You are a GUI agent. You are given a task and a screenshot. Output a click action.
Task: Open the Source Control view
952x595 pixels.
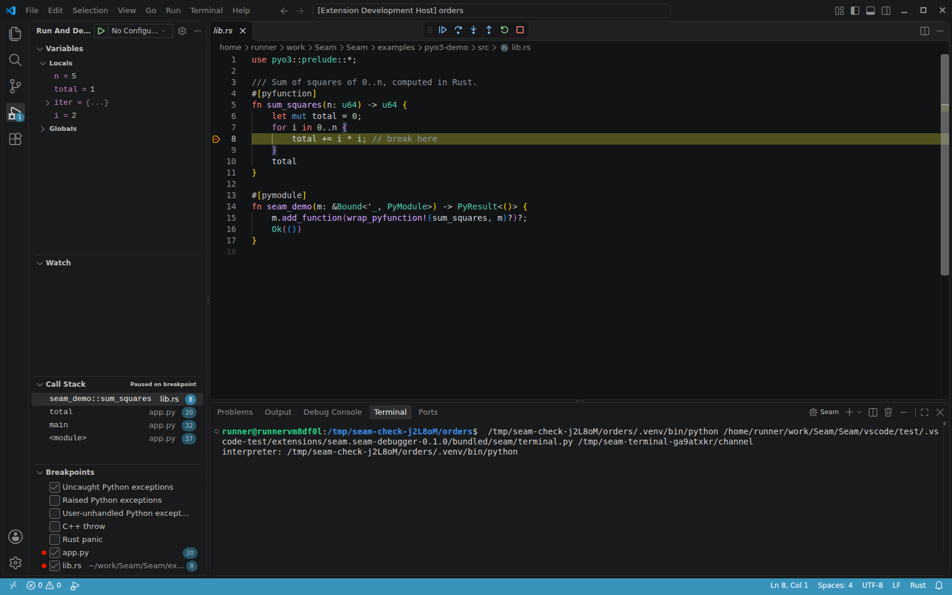pyautogui.click(x=15, y=86)
